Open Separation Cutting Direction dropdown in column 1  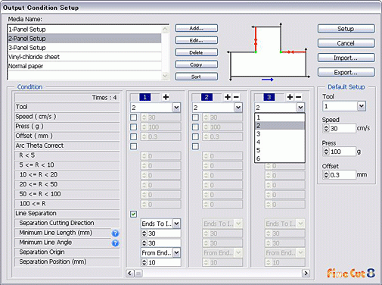pyautogui.click(x=176, y=224)
